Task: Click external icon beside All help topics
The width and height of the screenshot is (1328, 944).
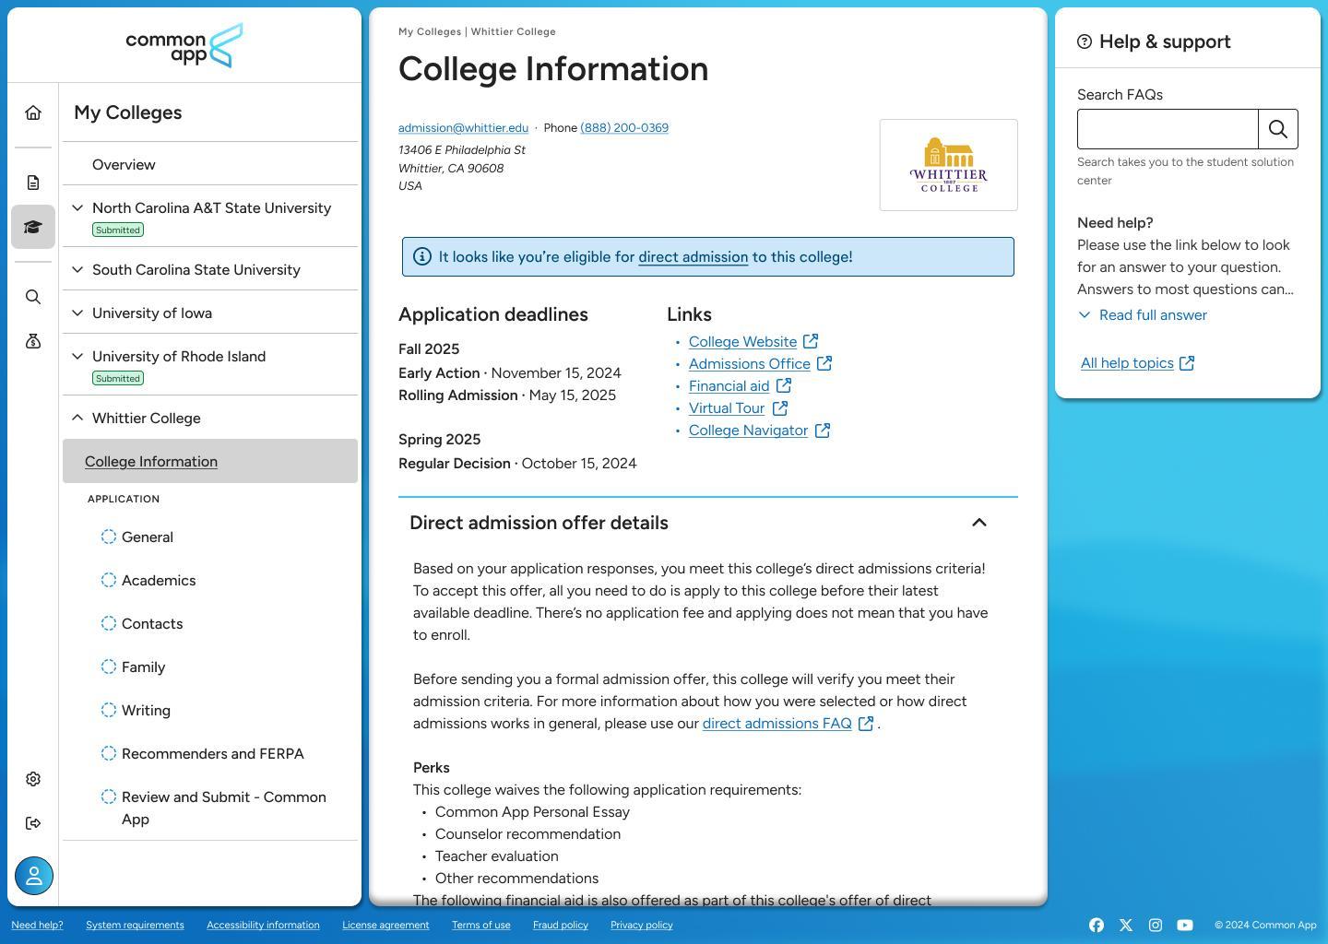Action: (x=1187, y=363)
